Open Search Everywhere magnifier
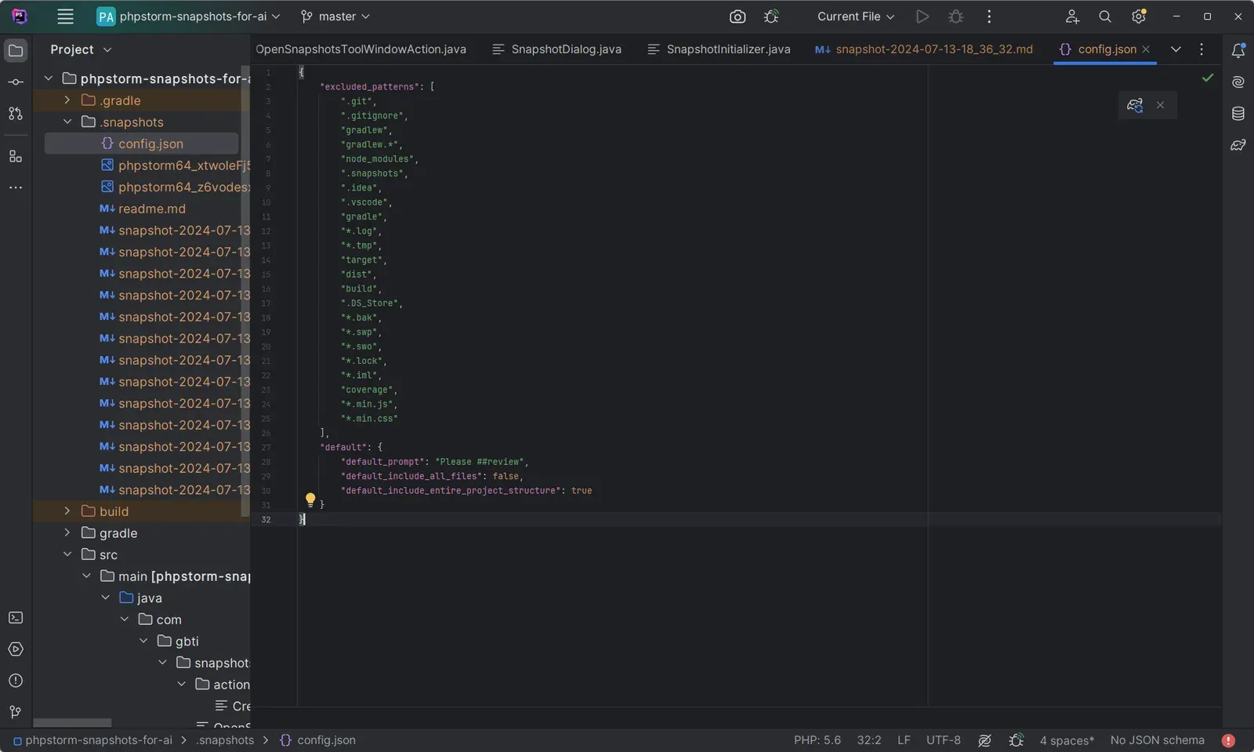The image size is (1254, 752). pyautogui.click(x=1105, y=16)
